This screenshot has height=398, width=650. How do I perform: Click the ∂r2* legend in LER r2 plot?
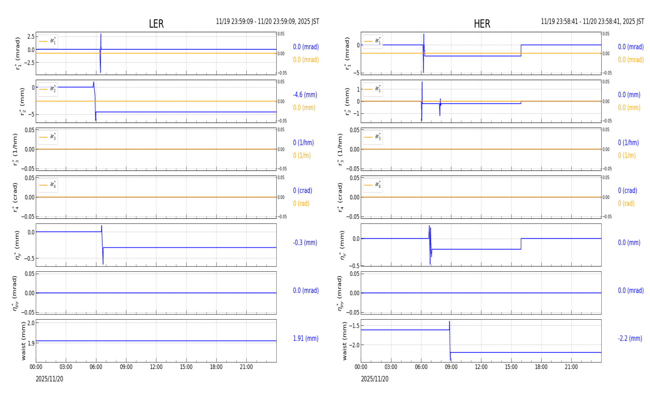(48, 89)
